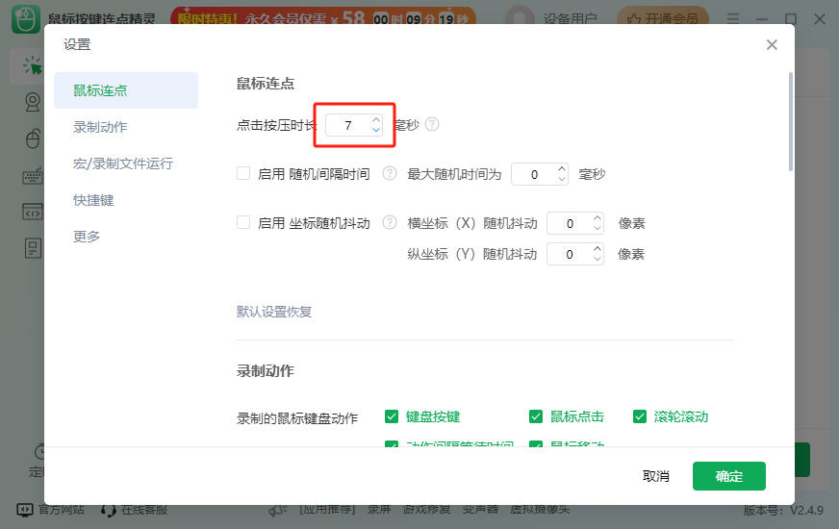Open the 更多 settings section
The width and height of the screenshot is (839, 529).
click(x=87, y=237)
